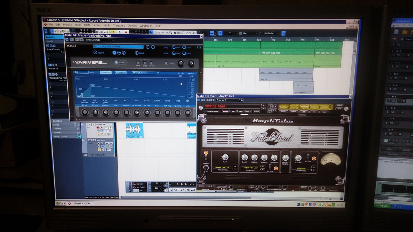Switch to AmpliTube CAB module tab
The width and height of the screenshot is (413, 232).
314,112
